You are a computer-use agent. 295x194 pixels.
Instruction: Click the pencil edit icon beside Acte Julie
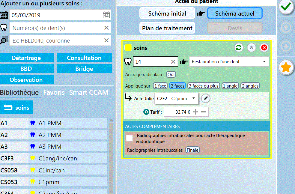pos(205,98)
